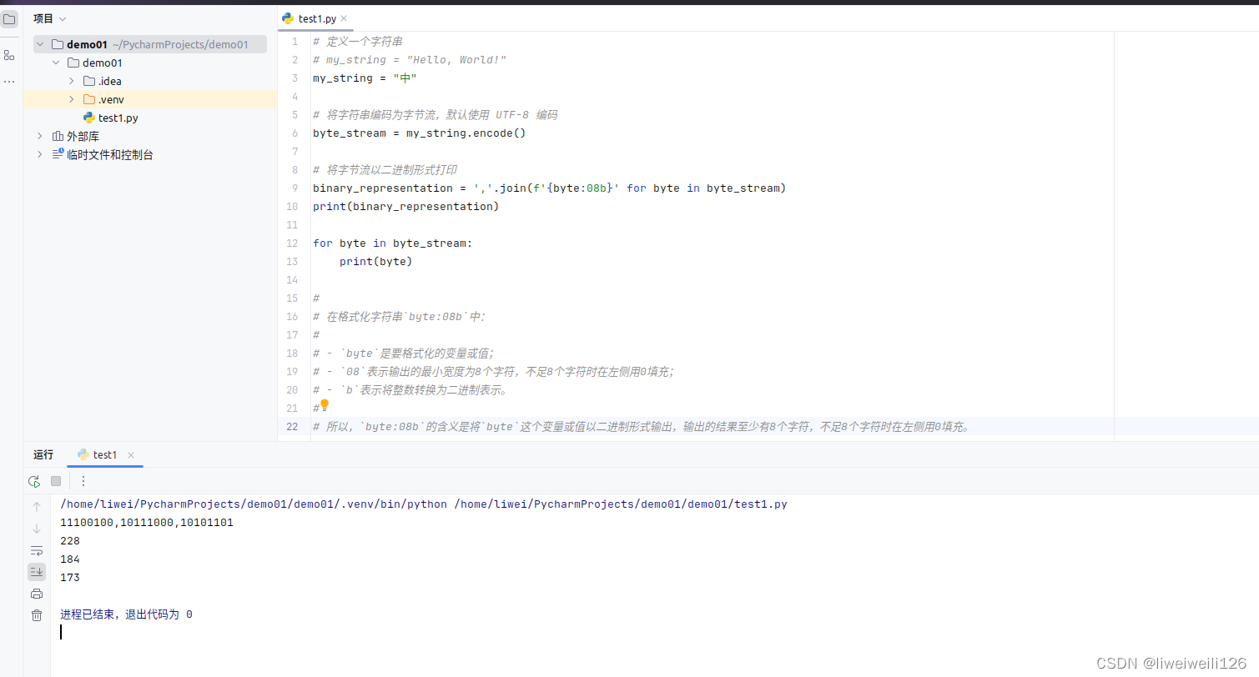Image resolution: width=1259 pixels, height=677 pixels.
Task: Click the comment # 定义一个字符串
Action: click(358, 42)
